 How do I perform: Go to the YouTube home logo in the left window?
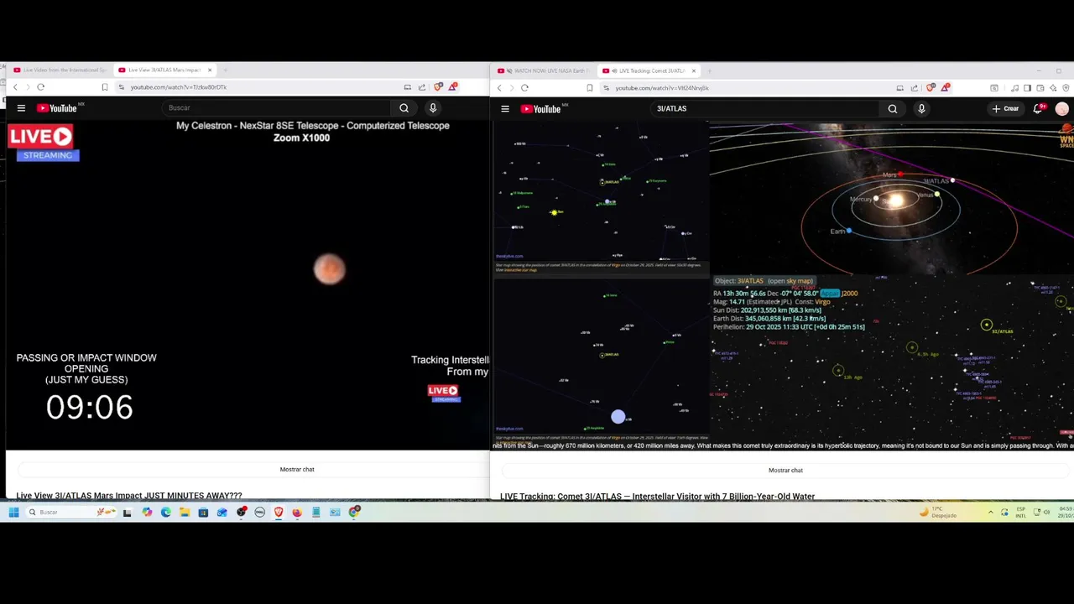(57, 107)
